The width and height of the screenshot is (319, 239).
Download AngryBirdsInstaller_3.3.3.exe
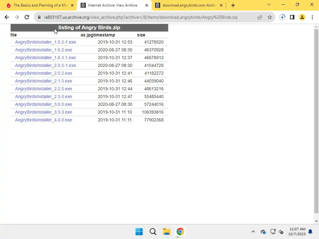tap(44, 112)
